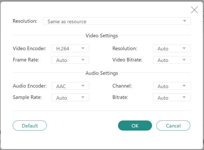Confirm settings with the OK button
The image size is (204, 150).
[135, 126]
